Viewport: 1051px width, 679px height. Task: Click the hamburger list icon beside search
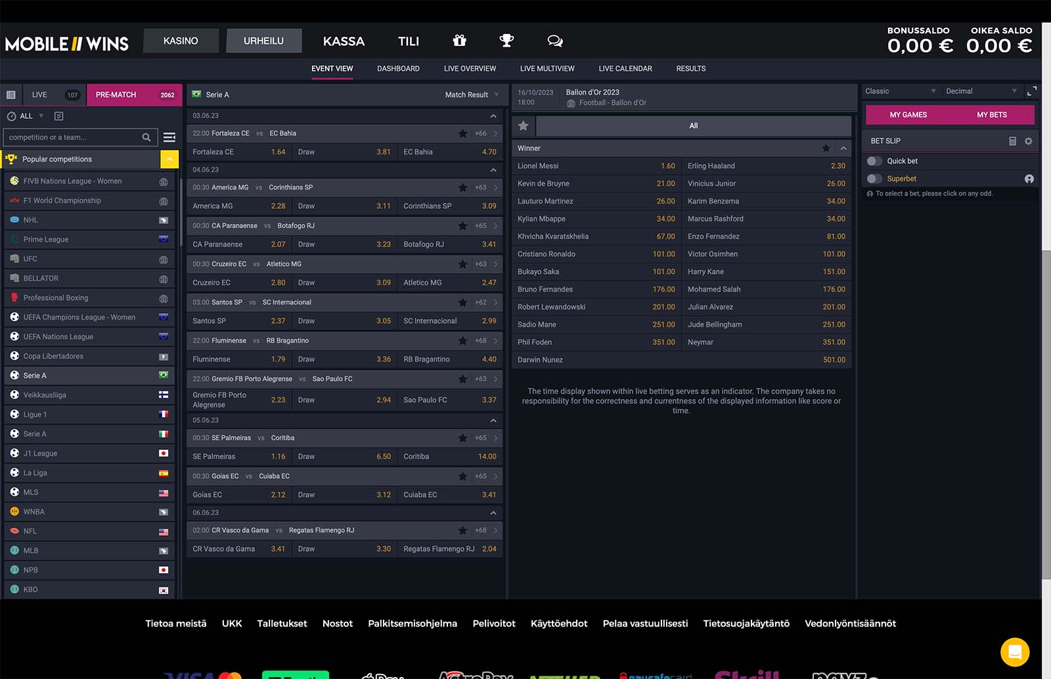pyautogui.click(x=169, y=137)
